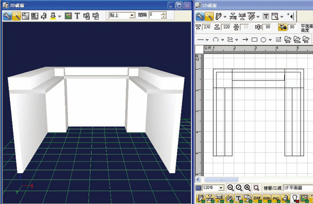Click the horizontal scrollbar left arrow in 2D window

click(198, 180)
